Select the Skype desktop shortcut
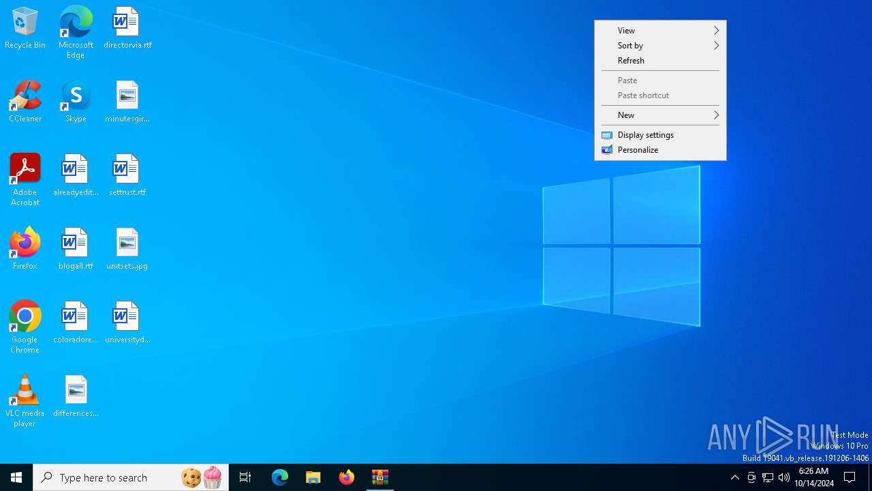 click(76, 102)
